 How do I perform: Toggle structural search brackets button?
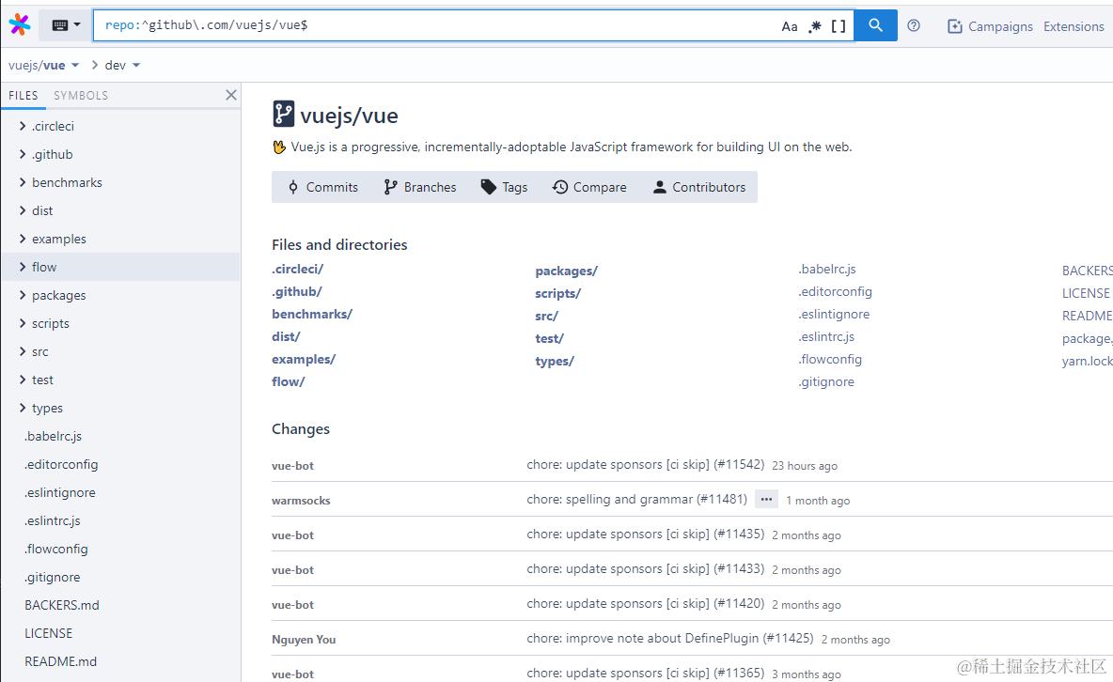(x=839, y=26)
